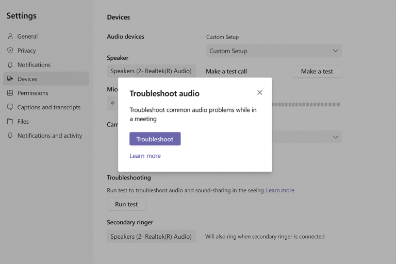Expand the Secondary ringer speakers dropdown
This screenshot has height=264, width=396.
point(151,237)
